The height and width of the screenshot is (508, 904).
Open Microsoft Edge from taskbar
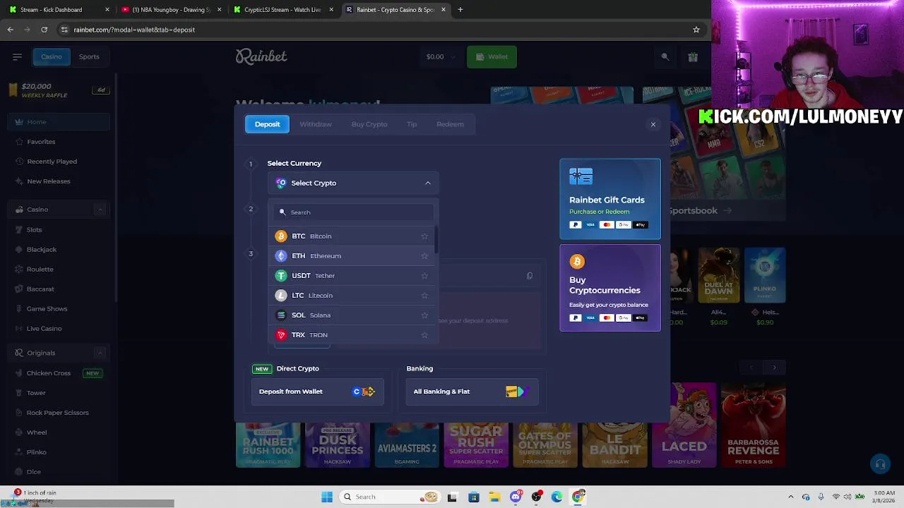tap(557, 497)
